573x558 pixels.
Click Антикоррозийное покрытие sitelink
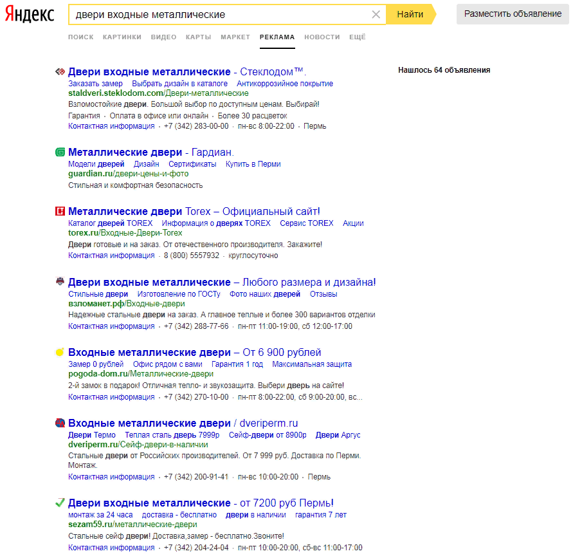pos(285,84)
